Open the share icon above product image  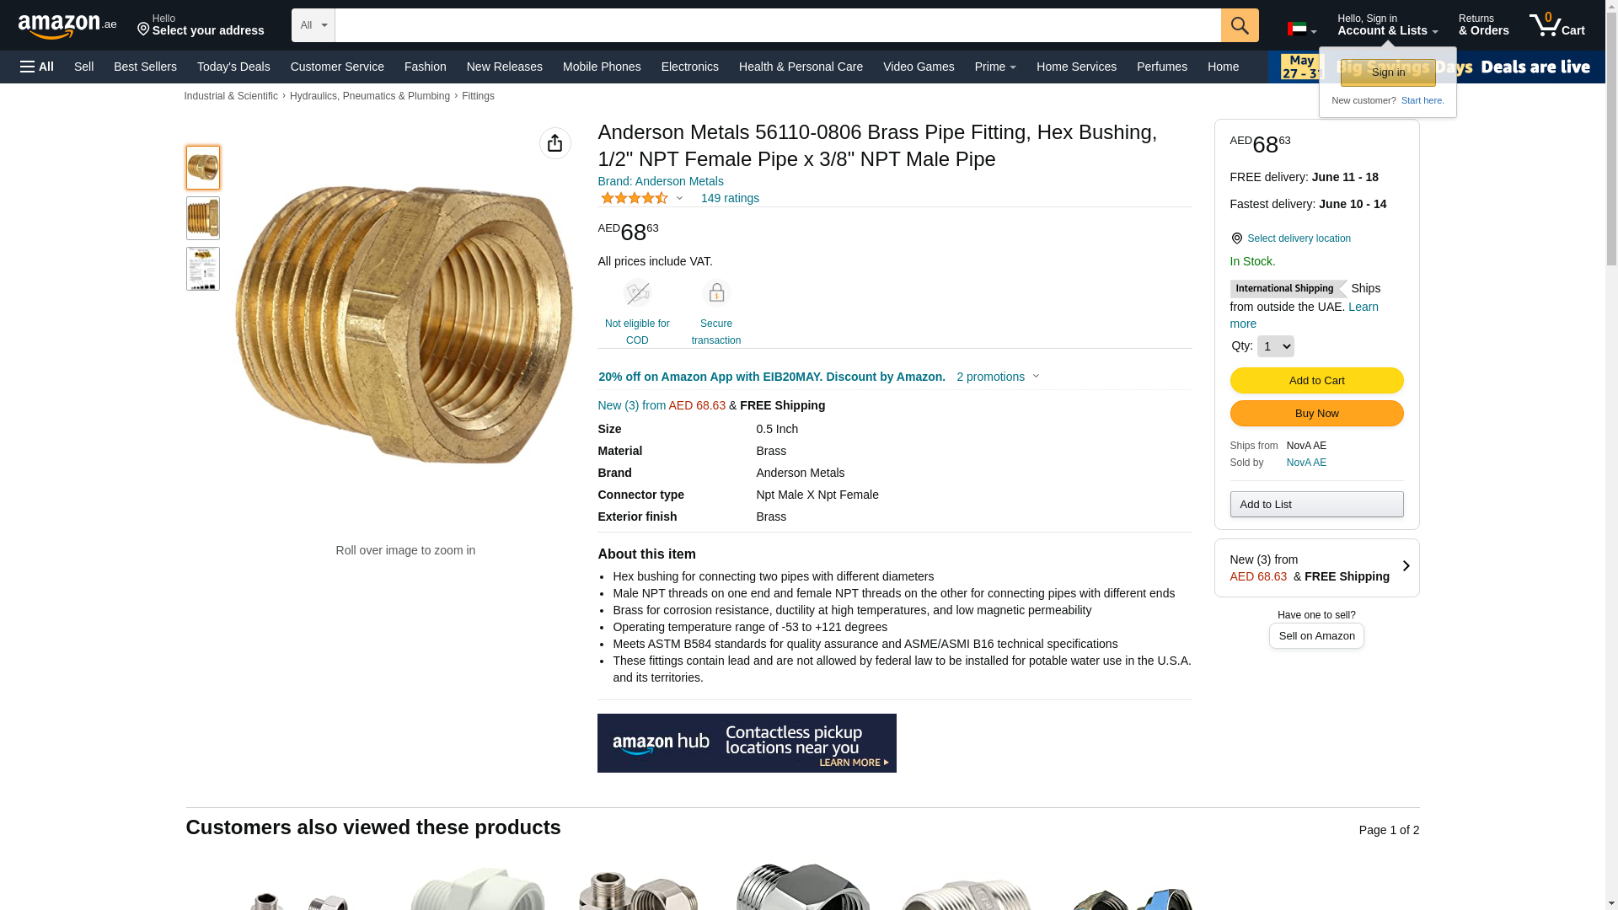[555, 143]
